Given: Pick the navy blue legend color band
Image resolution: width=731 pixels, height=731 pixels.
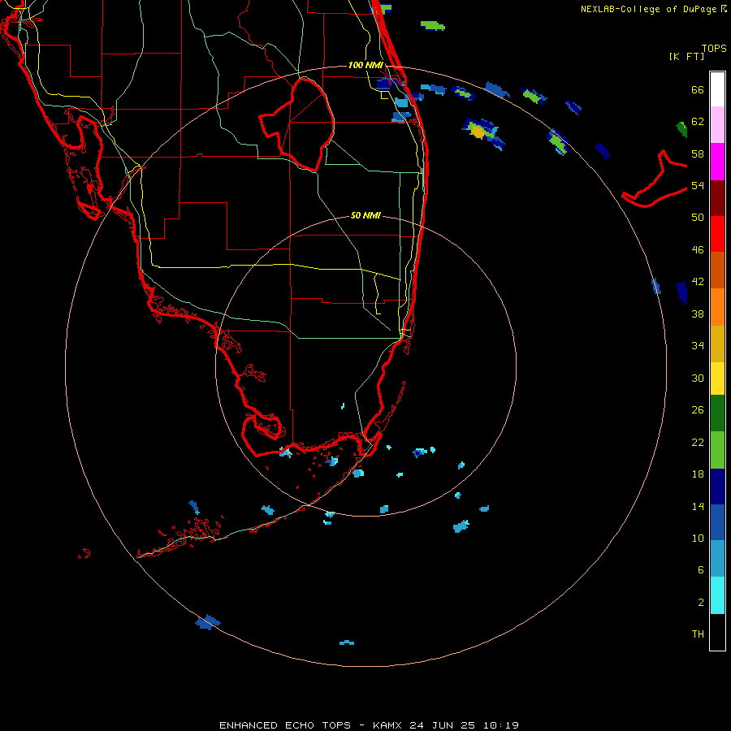Looking at the screenshot, I should click(717, 487).
